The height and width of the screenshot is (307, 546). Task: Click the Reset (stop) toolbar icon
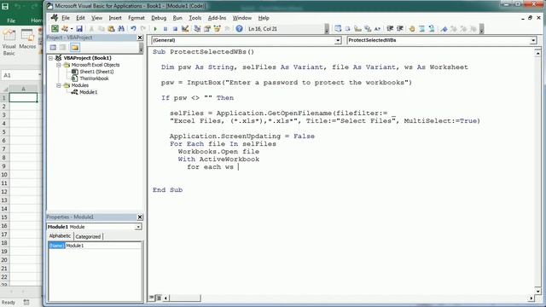coord(175,29)
